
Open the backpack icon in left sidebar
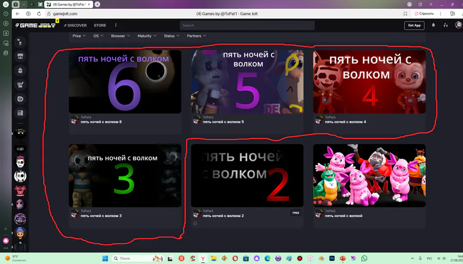[x=20, y=71]
